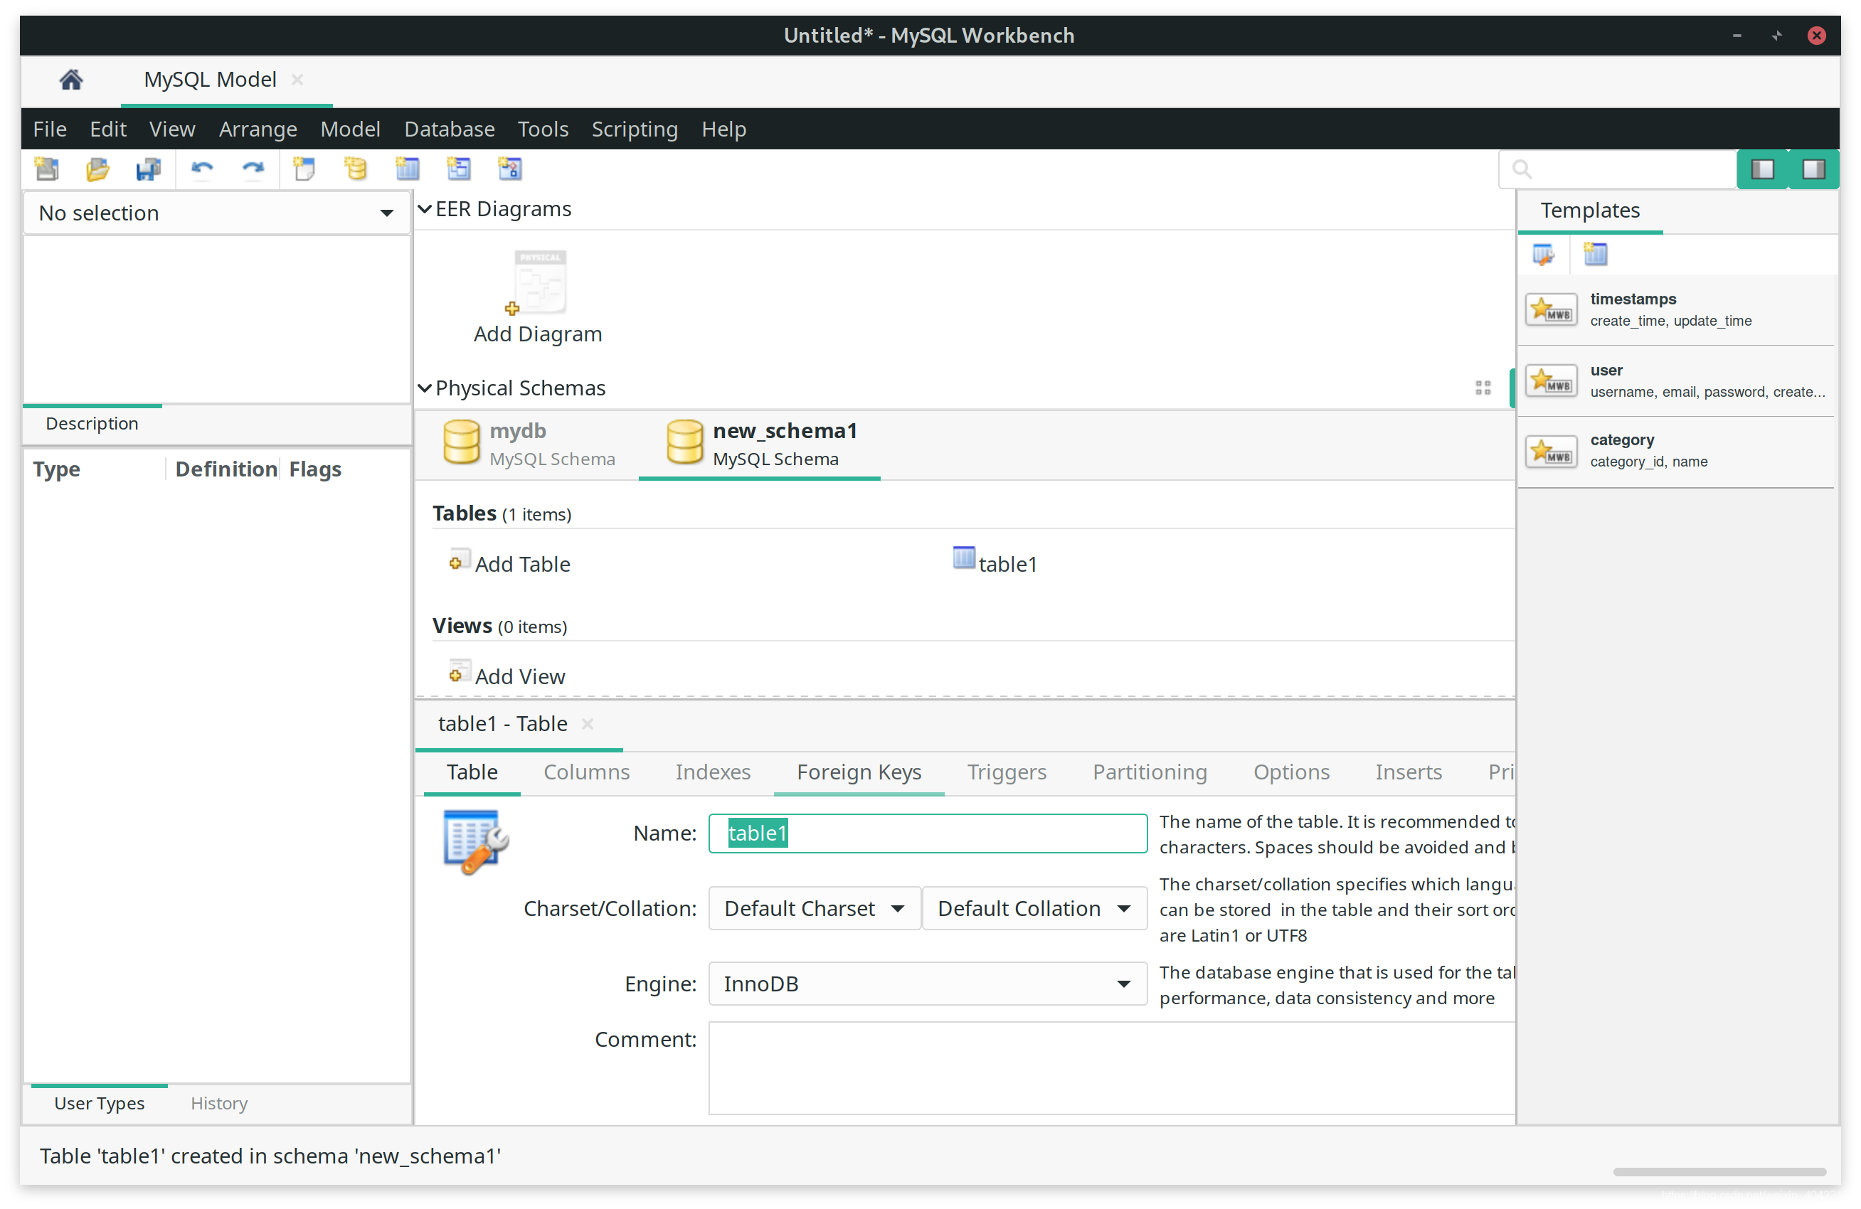Edit templates icon in Templates panel

click(x=1544, y=255)
